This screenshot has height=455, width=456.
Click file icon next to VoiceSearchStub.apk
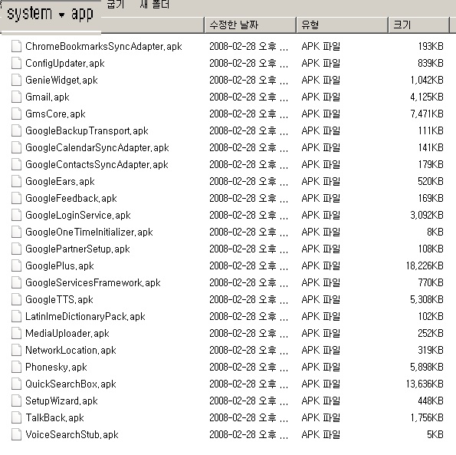tap(16, 434)
